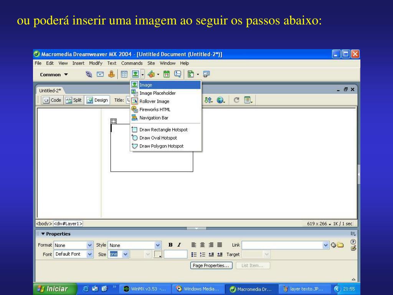Open the Modify menu
The height and width of the screenshot is (295, 393).
[x=96, y=63]
